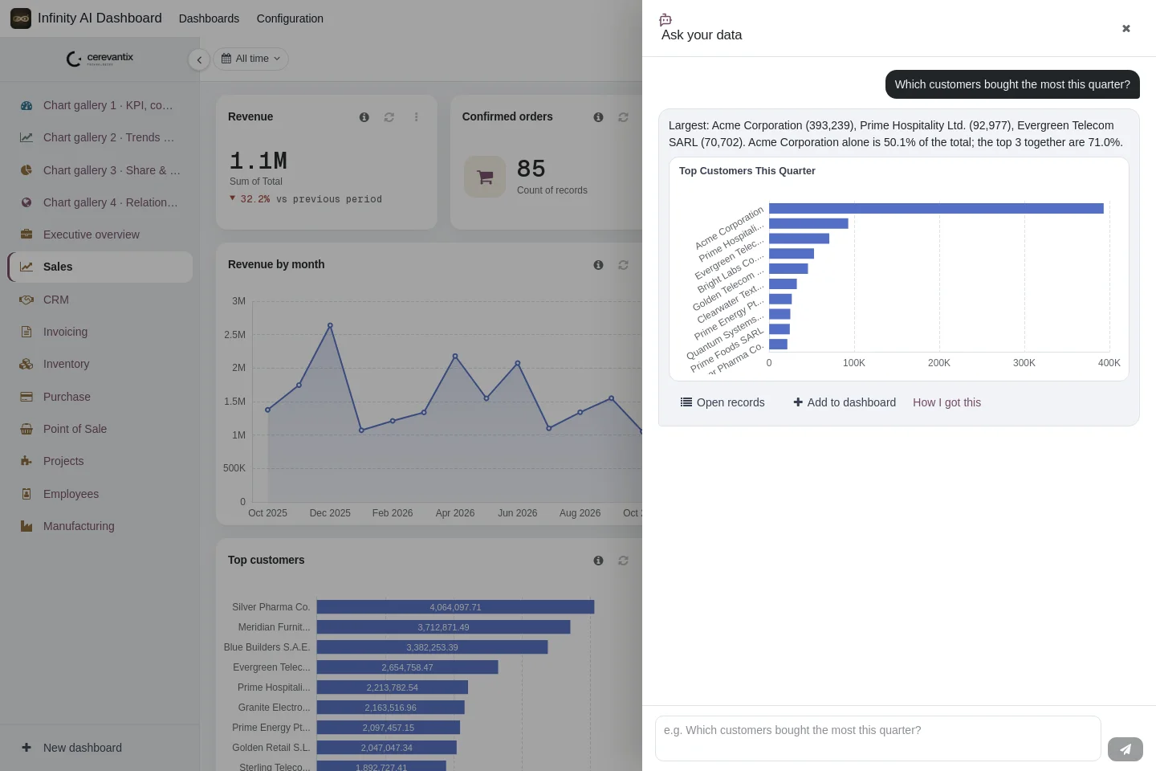
Task: Show info for Revenue by month chart
Action: 598,265
